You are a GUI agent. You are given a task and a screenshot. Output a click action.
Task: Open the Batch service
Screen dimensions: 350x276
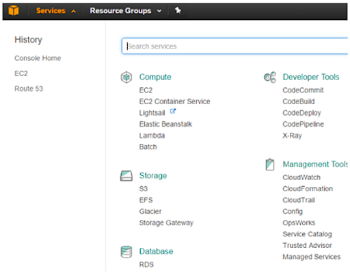(148, 147)
